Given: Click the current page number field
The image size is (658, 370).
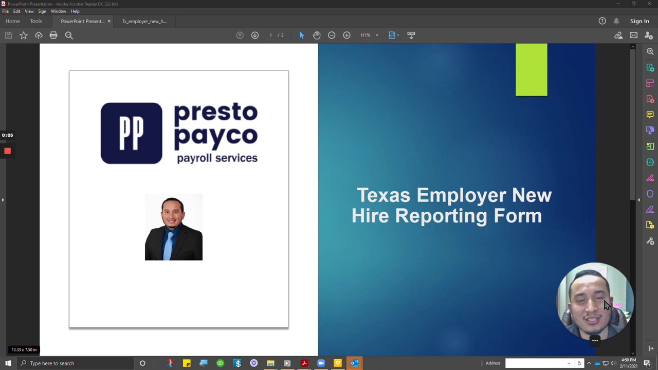Looking at the screenshot, I should tap(271, 35).
